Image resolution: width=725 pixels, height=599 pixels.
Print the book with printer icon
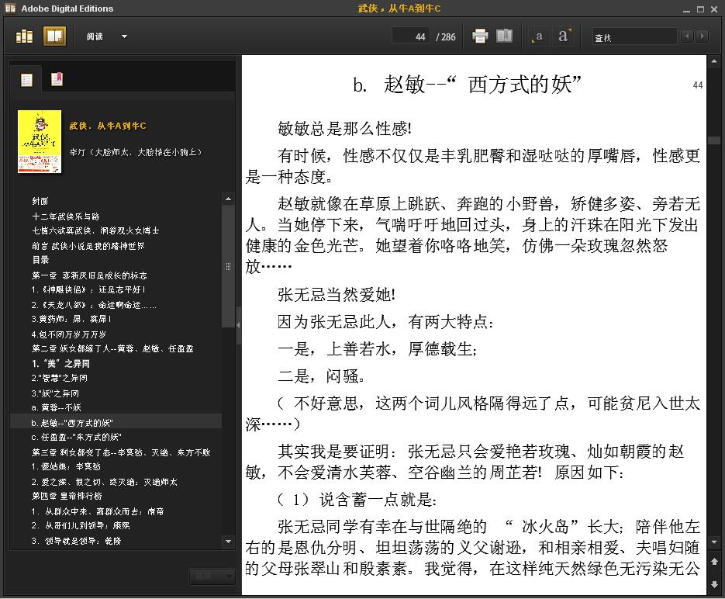tap(480, 36)
